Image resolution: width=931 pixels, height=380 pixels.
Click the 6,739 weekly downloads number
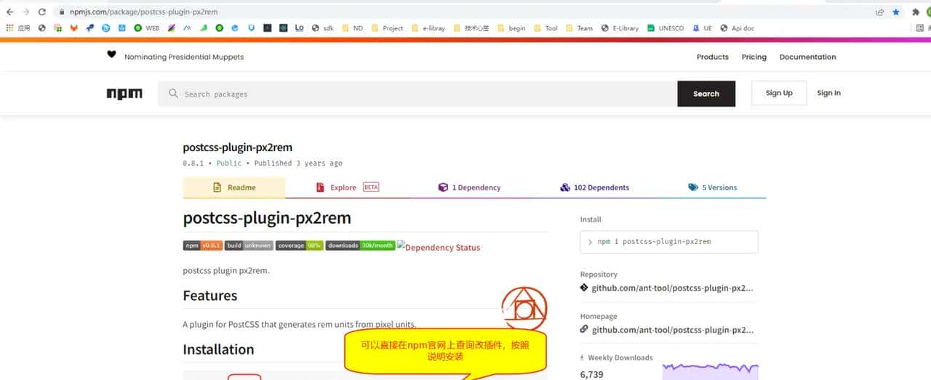(592, 374)
